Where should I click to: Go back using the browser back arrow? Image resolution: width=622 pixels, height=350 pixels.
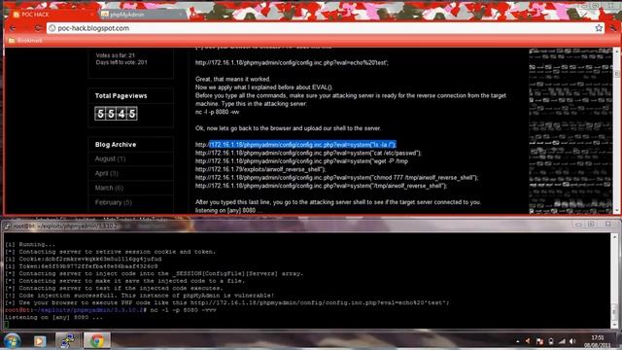pos(13,28)
